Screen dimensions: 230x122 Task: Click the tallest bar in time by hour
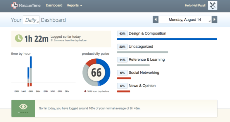31,71
